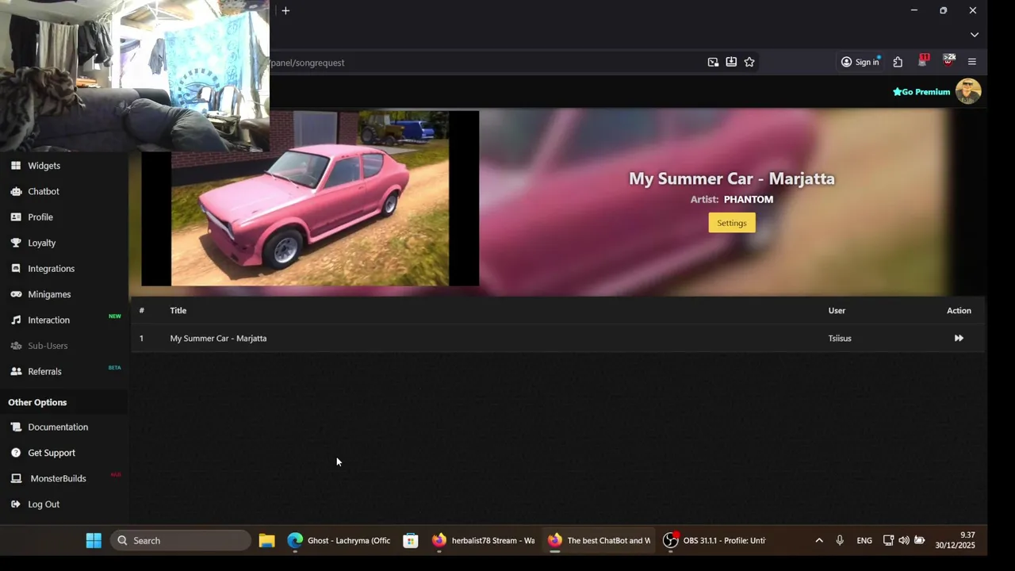Click the pink car video thumbnail

310,198
